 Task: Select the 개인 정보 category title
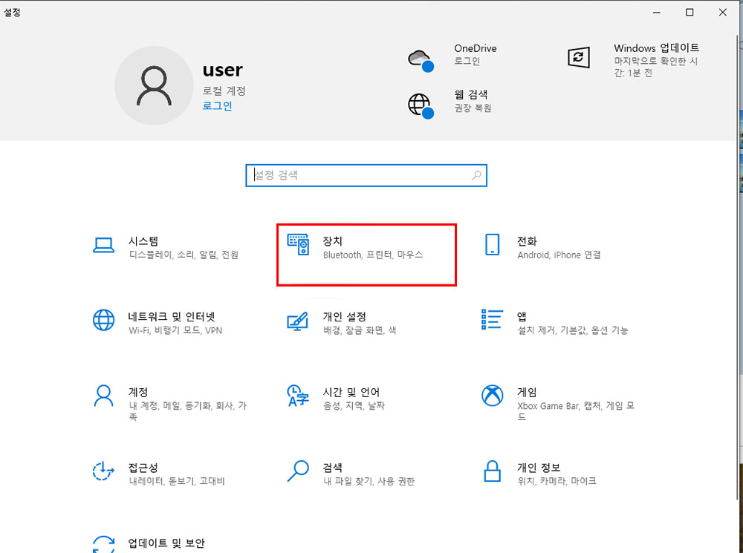539,468
